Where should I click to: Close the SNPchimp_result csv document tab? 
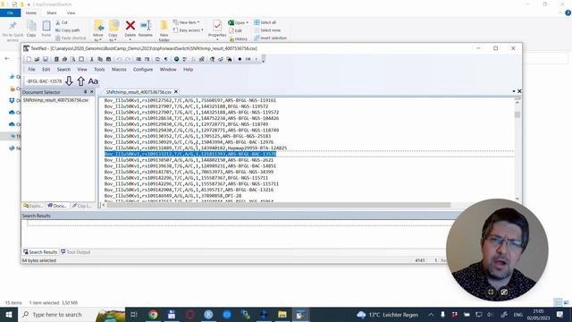[x=176, y=91]
